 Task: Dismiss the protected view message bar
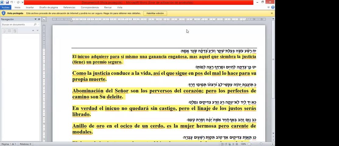[272, 13]
